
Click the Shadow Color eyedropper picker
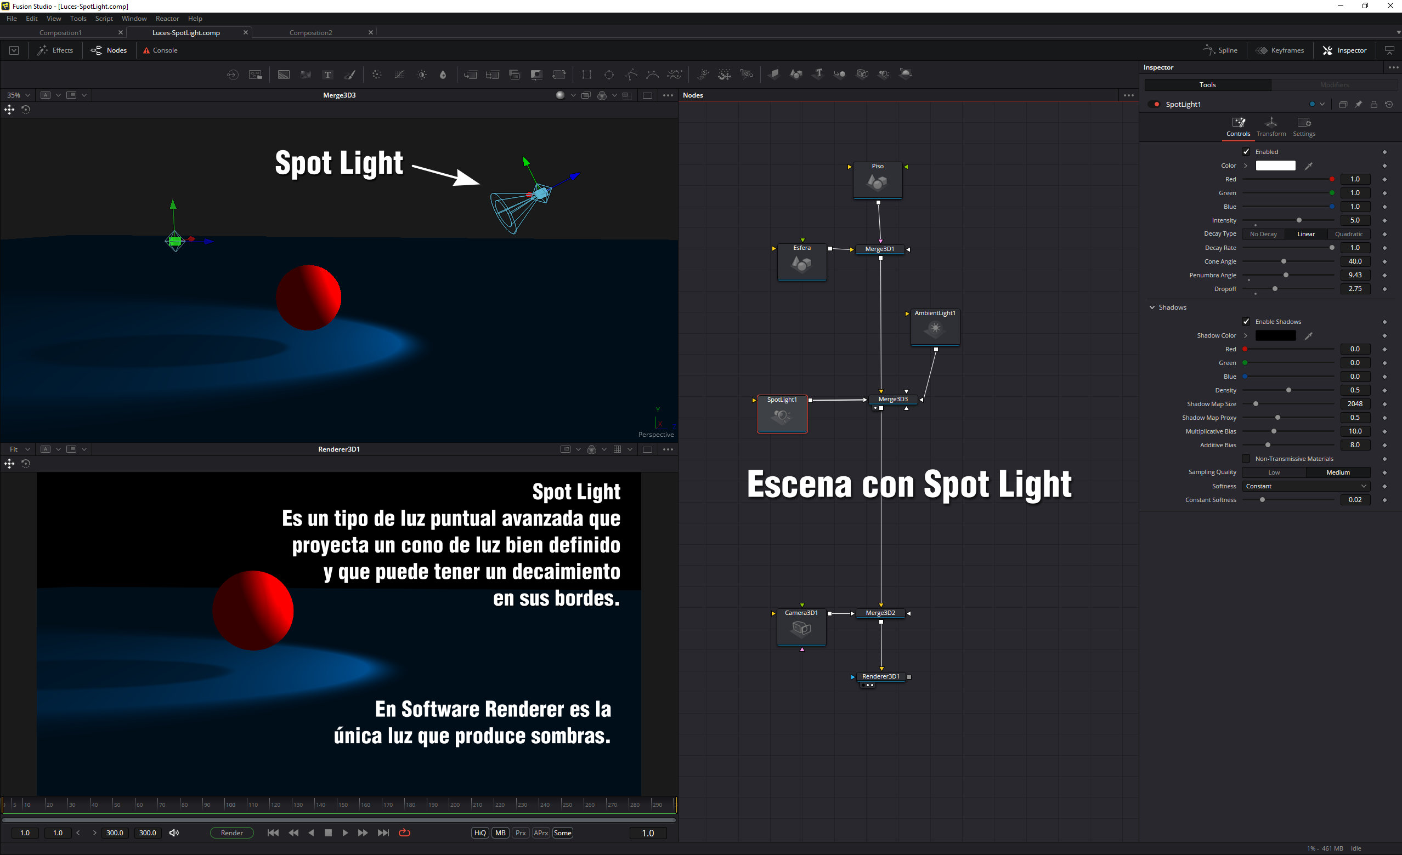(1308, 335)
